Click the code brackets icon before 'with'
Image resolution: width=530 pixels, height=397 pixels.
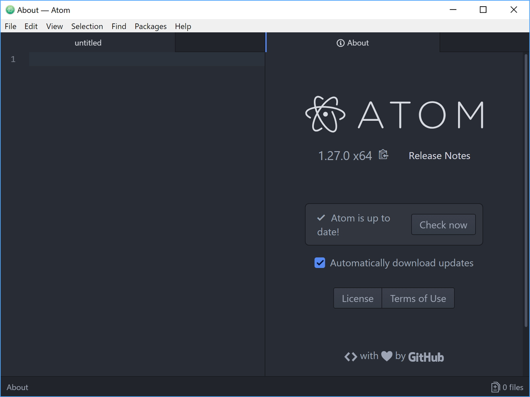351,356
